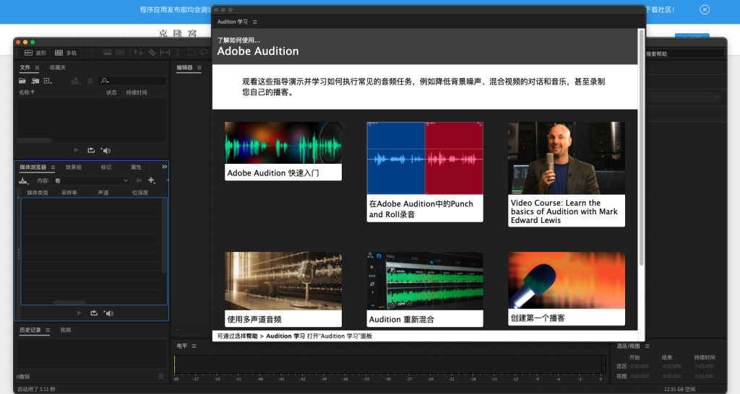
Task: Open the Contents (内容) volume dropdown
Action: (91, 180)
